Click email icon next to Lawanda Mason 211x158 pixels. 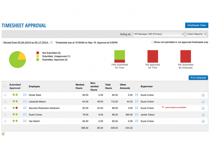click(25, 101)
